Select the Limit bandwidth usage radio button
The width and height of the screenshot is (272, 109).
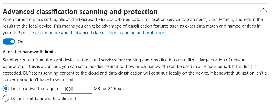point(6,89)
